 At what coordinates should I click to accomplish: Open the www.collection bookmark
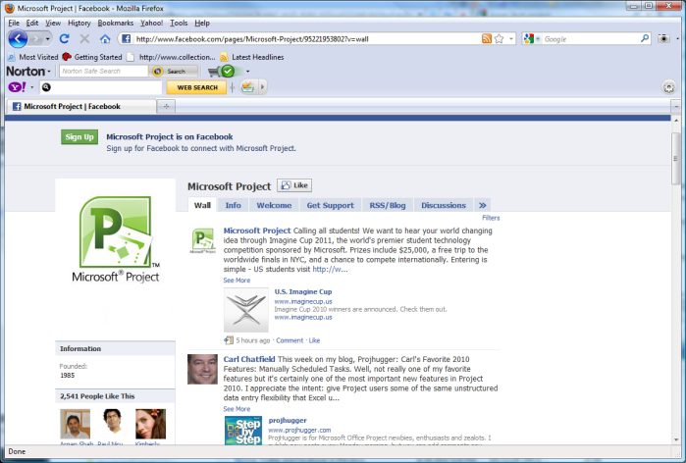(171, 57)
